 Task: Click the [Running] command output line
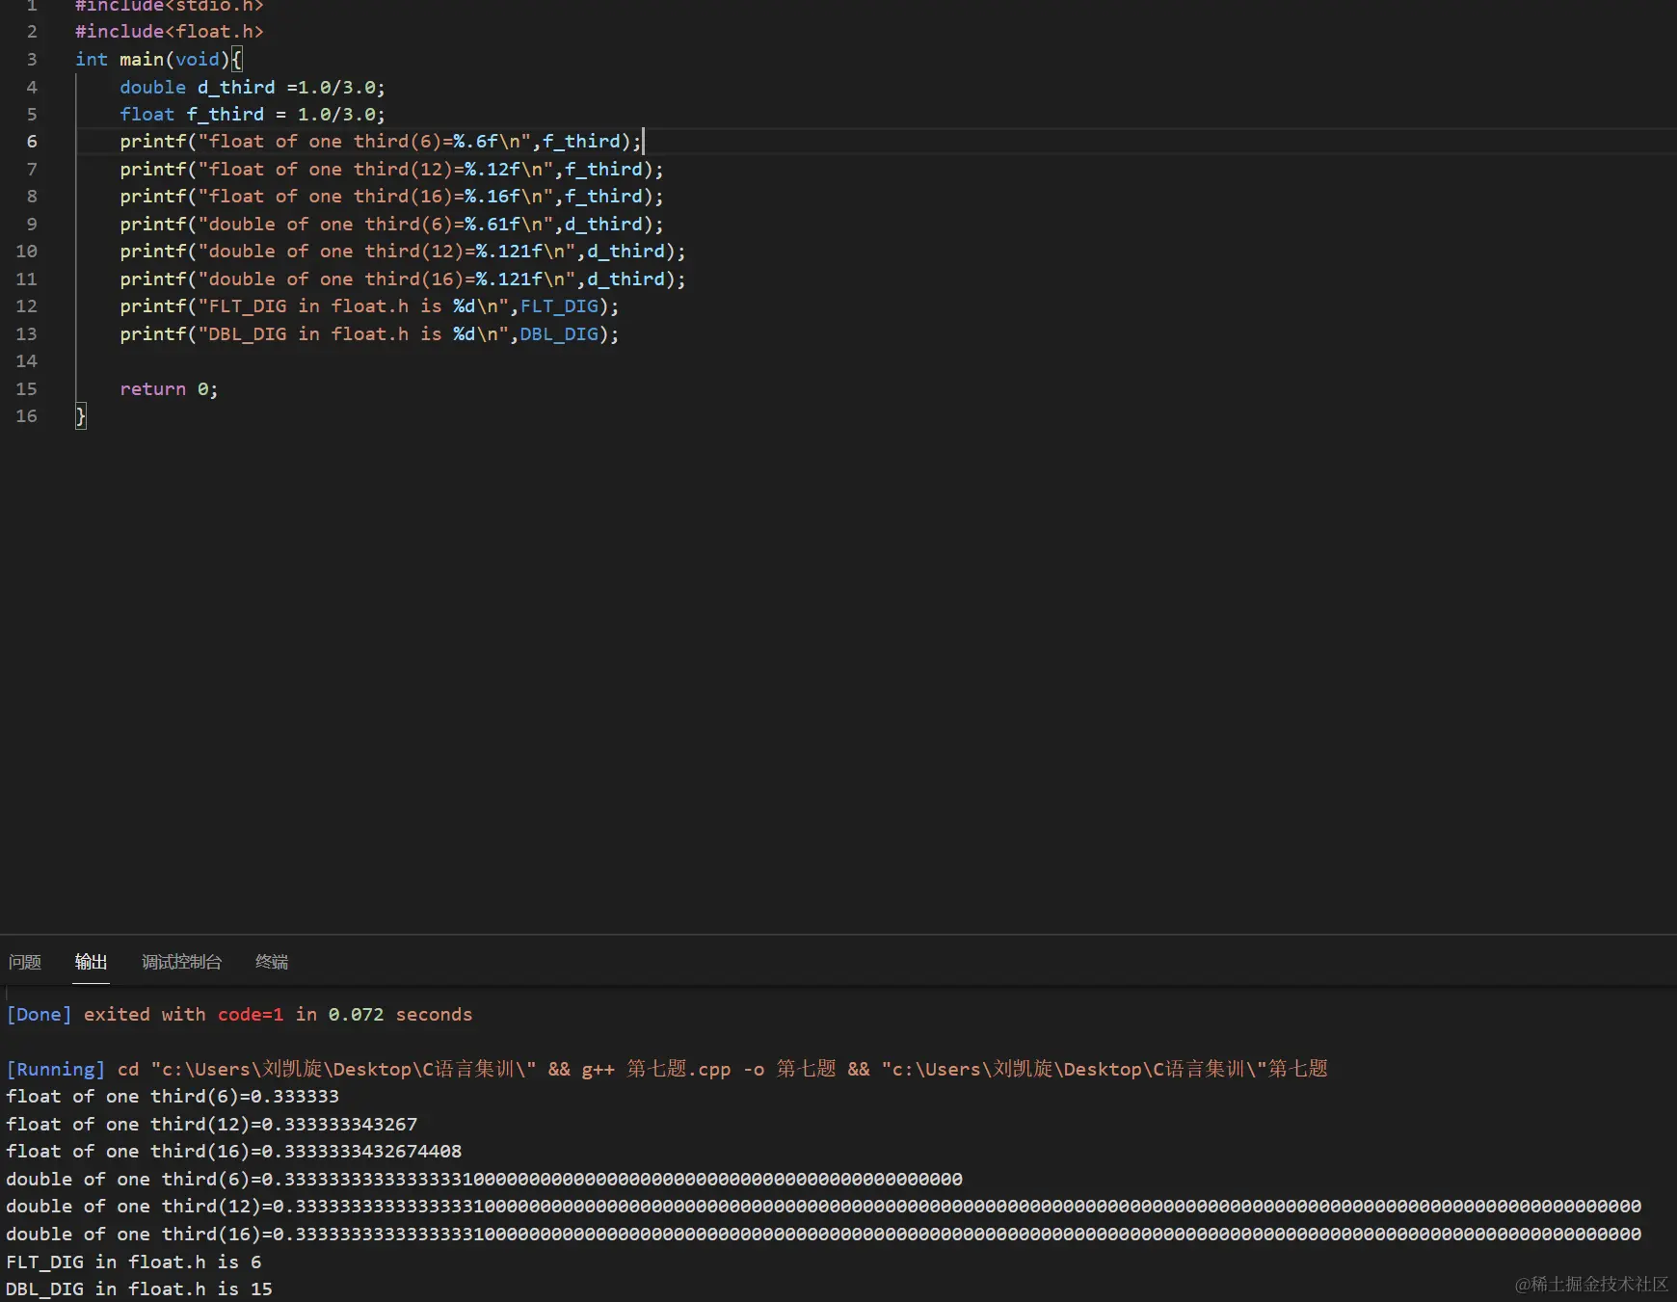tap(667, 1070)
